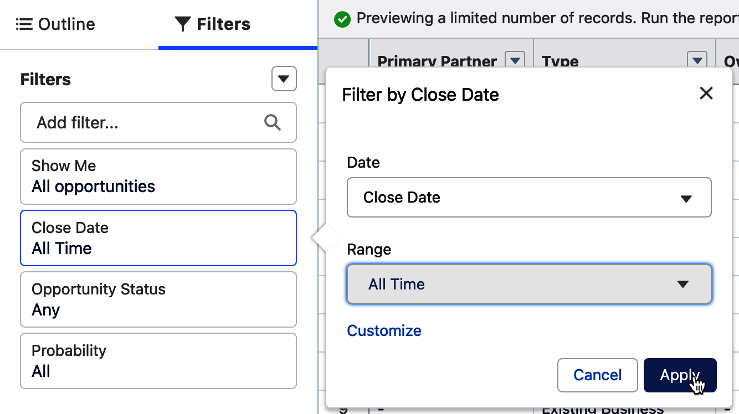Click the Customize link
The width and height of the screenshot is (739, 414).
click(x=384, y=330)
